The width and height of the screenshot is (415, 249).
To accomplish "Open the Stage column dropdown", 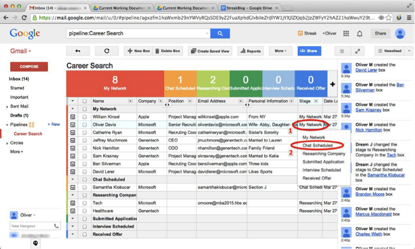I will coord(316,101).
